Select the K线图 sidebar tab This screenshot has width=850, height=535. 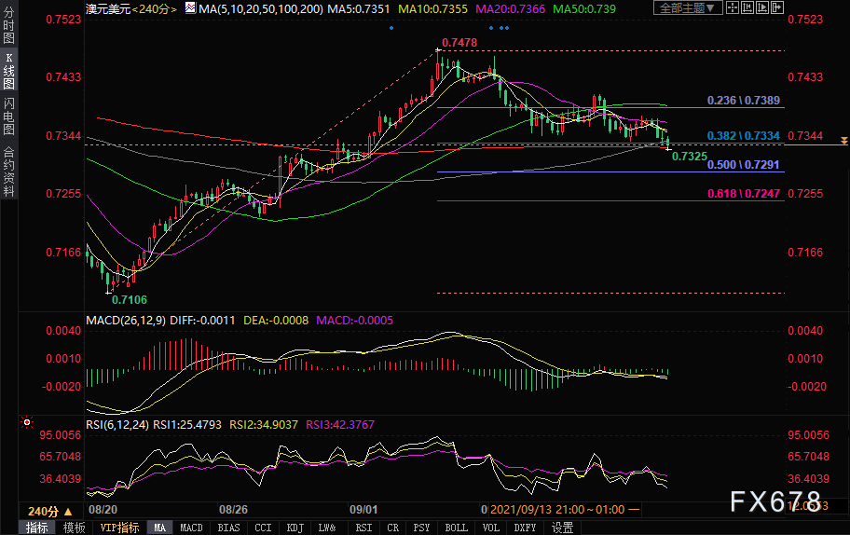point(8,71)
